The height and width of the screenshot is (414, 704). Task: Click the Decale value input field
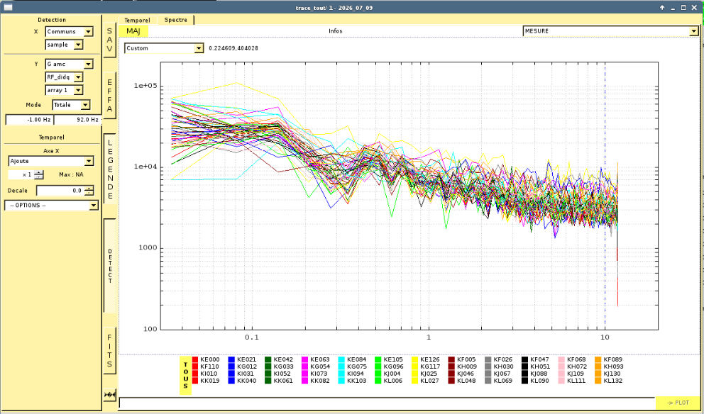tap(60, 191)
